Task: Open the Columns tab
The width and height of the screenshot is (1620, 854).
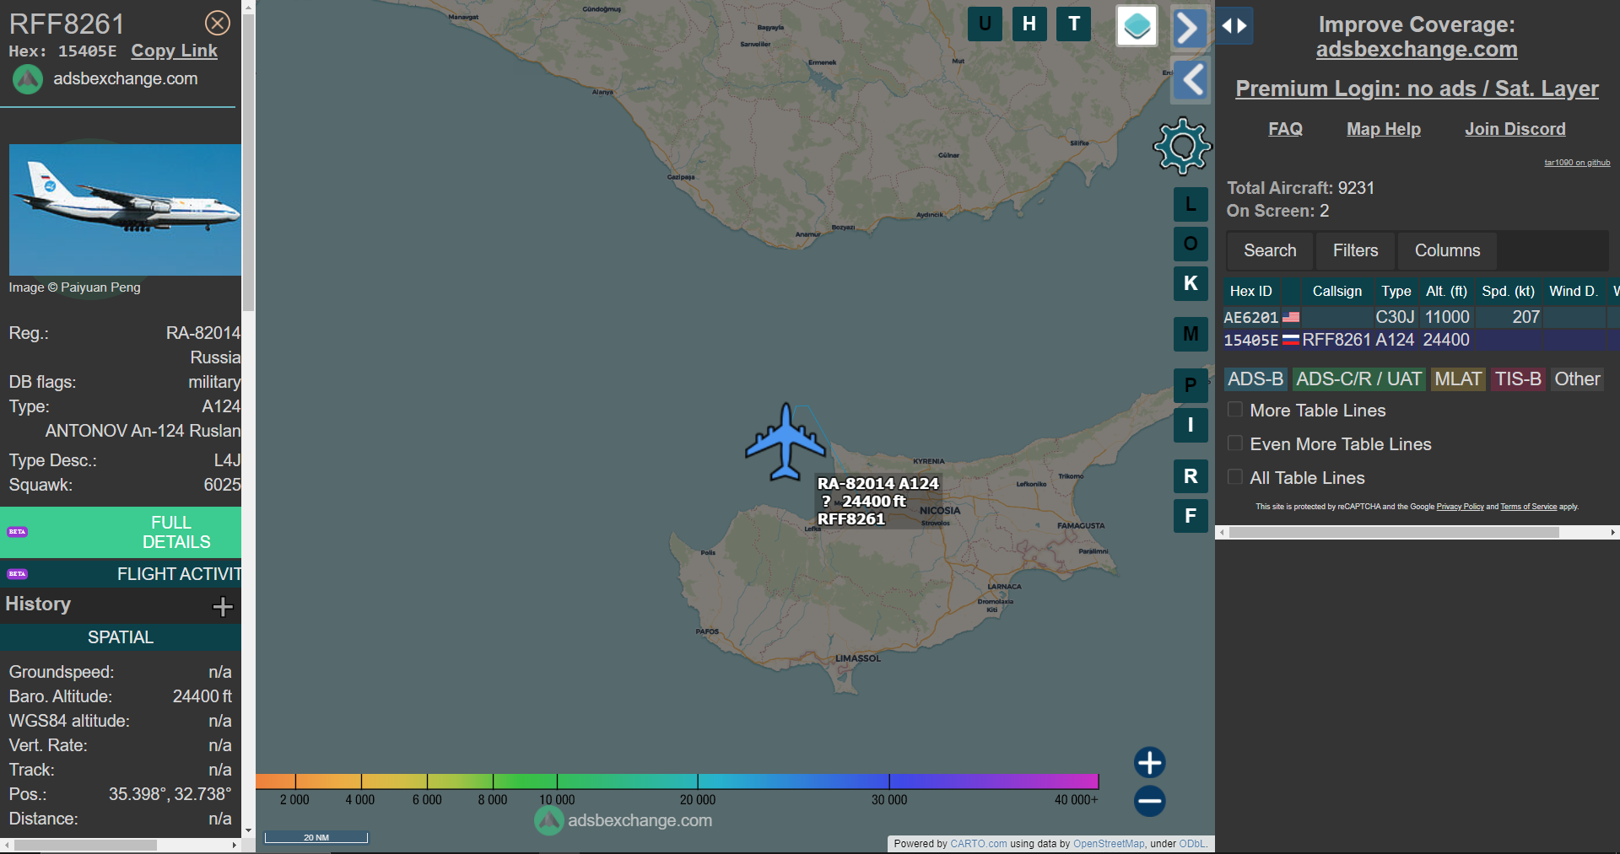Action: (1447, 250)
